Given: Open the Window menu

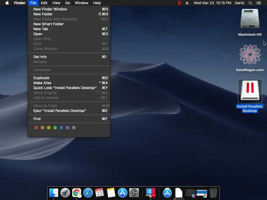Looking at the screenshot, I should point(82,3).
